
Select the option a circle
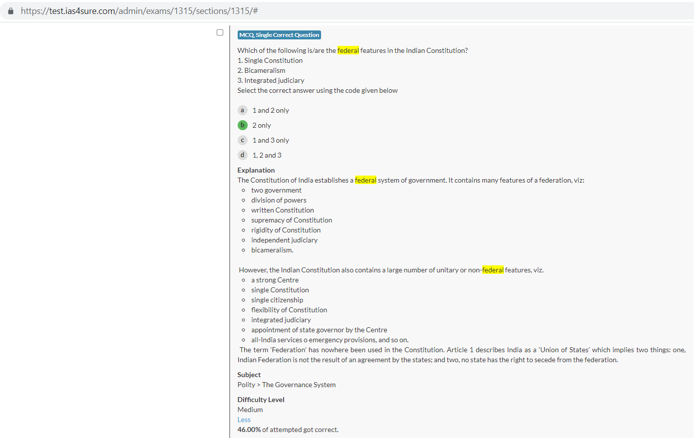point(243,110)
